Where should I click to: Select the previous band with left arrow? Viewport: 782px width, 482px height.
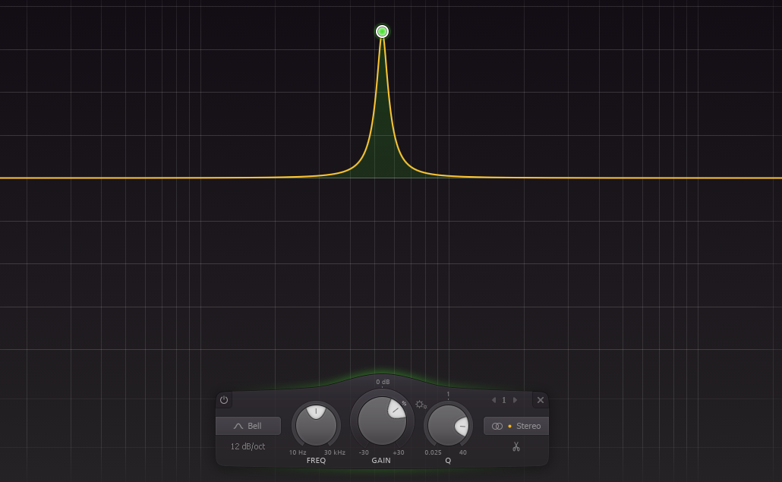tap(493, 400)
